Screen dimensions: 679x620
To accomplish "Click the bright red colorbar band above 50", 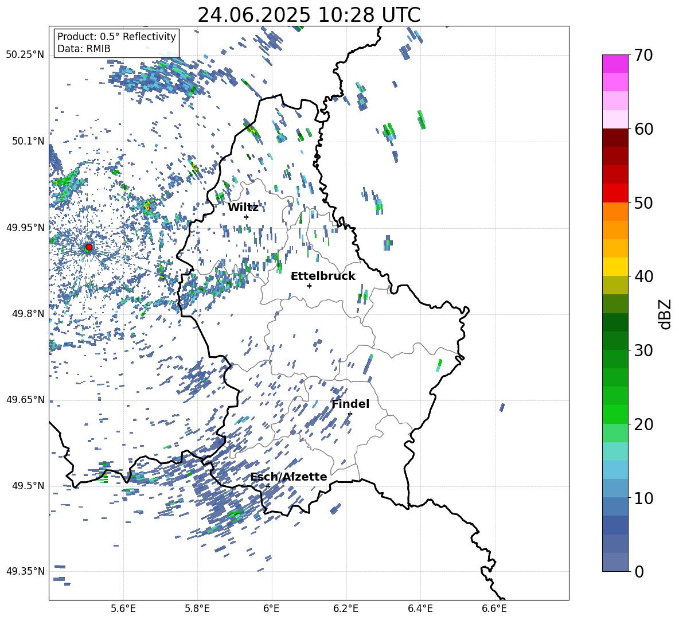I will click(x=615, y=193).
